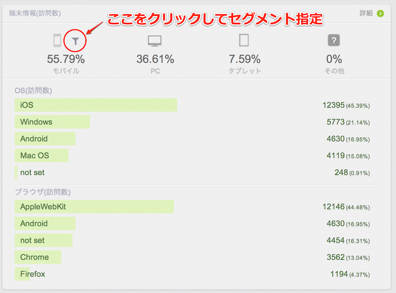Click the tablet device icon
This screenshot has height=293, width=396.
click(244, 40)
